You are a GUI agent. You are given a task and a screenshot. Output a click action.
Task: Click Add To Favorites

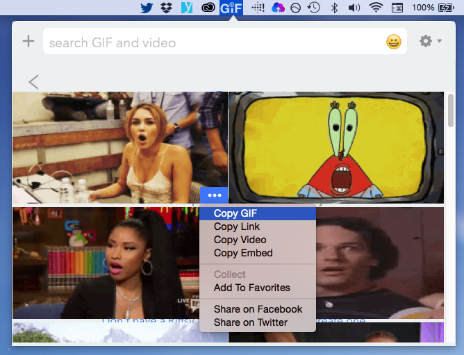point(251,288)
